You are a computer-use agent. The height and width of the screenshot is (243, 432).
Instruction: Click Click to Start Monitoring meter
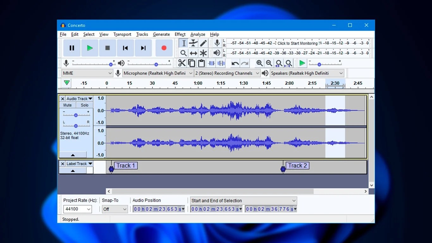(298, 43)
